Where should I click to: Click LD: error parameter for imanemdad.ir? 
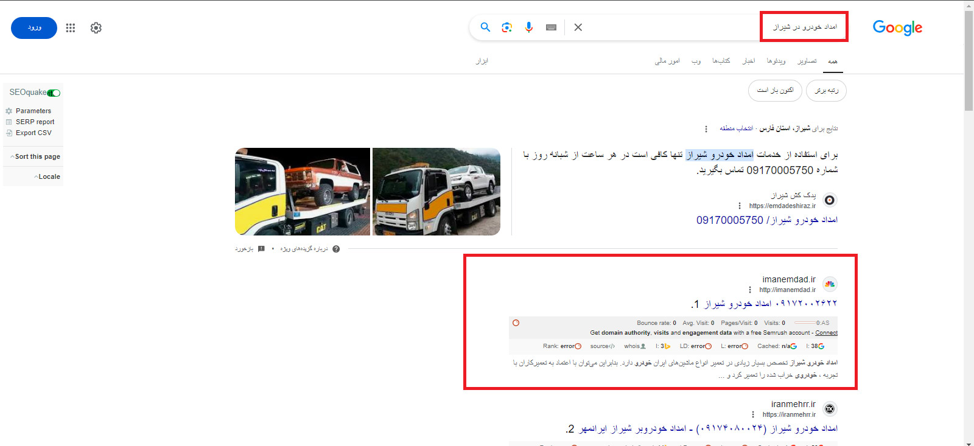(x=696, y=346)
